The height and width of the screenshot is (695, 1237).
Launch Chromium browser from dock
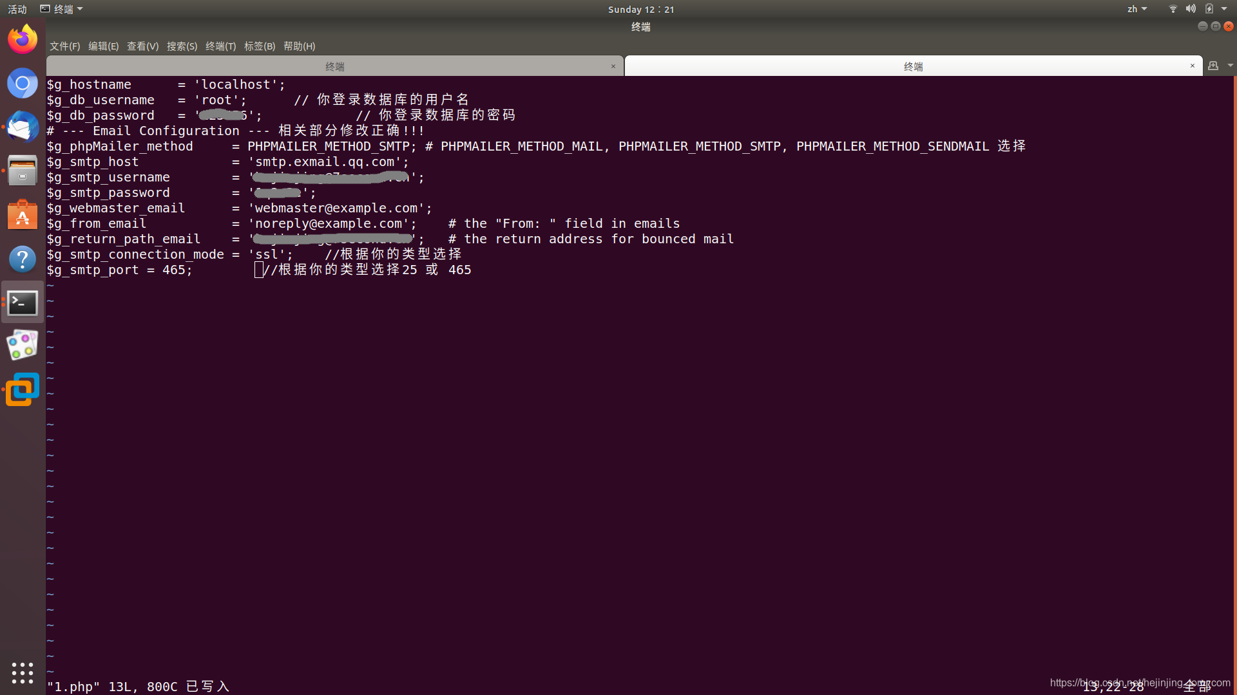[x=23, y=83]
